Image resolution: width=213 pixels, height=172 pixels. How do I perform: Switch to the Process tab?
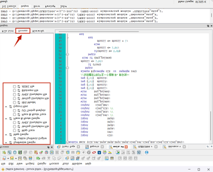[23, 31]
